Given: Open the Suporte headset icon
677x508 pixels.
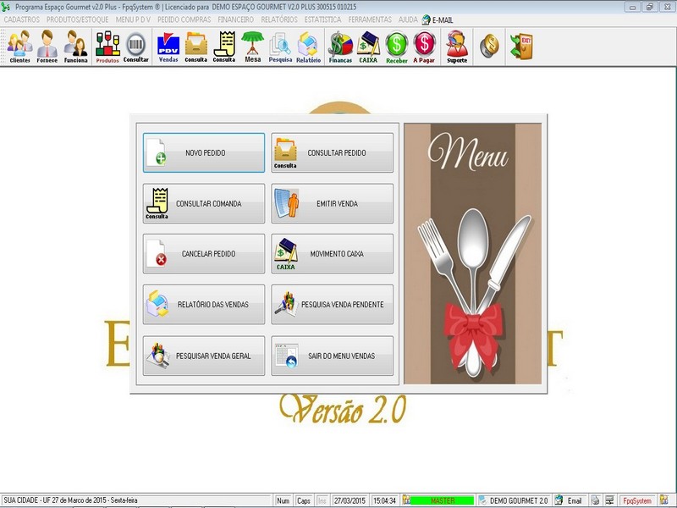Looking at the screenshot, I should click(x=457, y=47).
